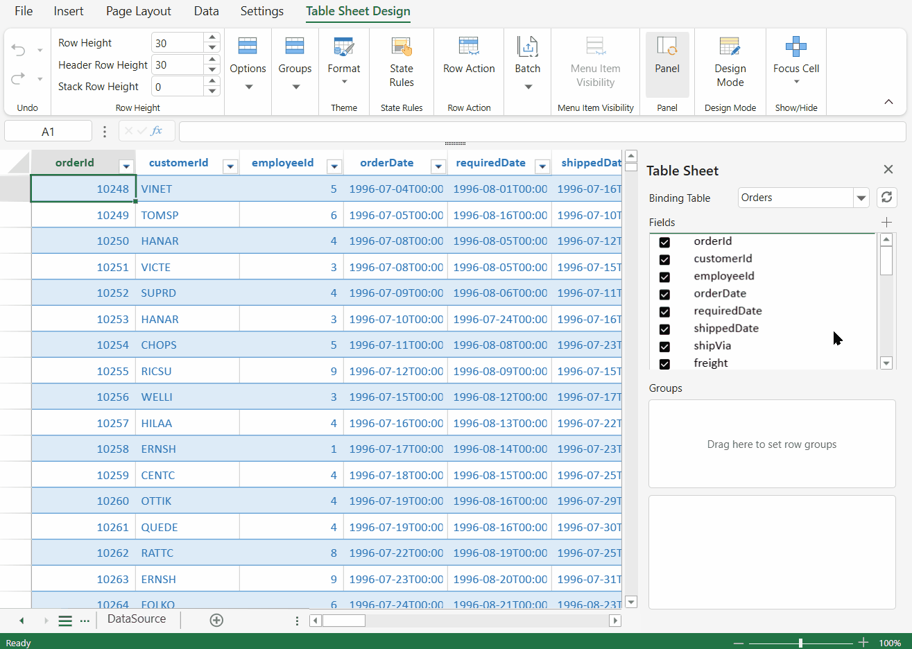
Task: Click the zoom slider handle
Action: [800, 643]
